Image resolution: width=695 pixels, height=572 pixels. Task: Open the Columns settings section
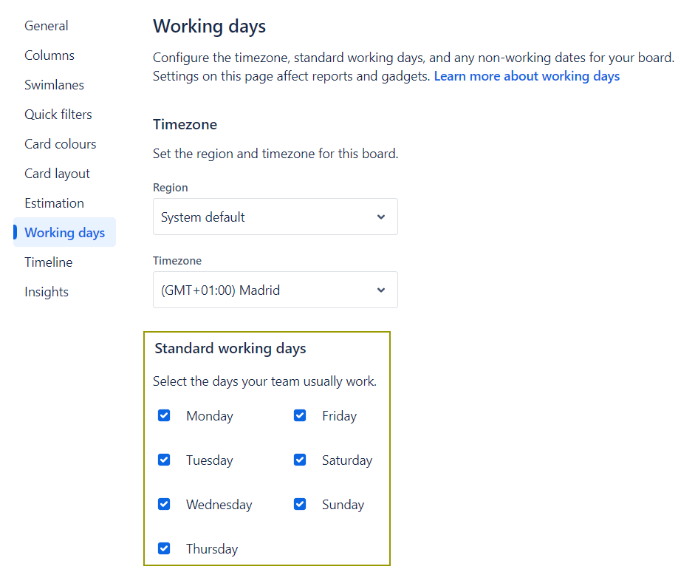tap(49, 55)
